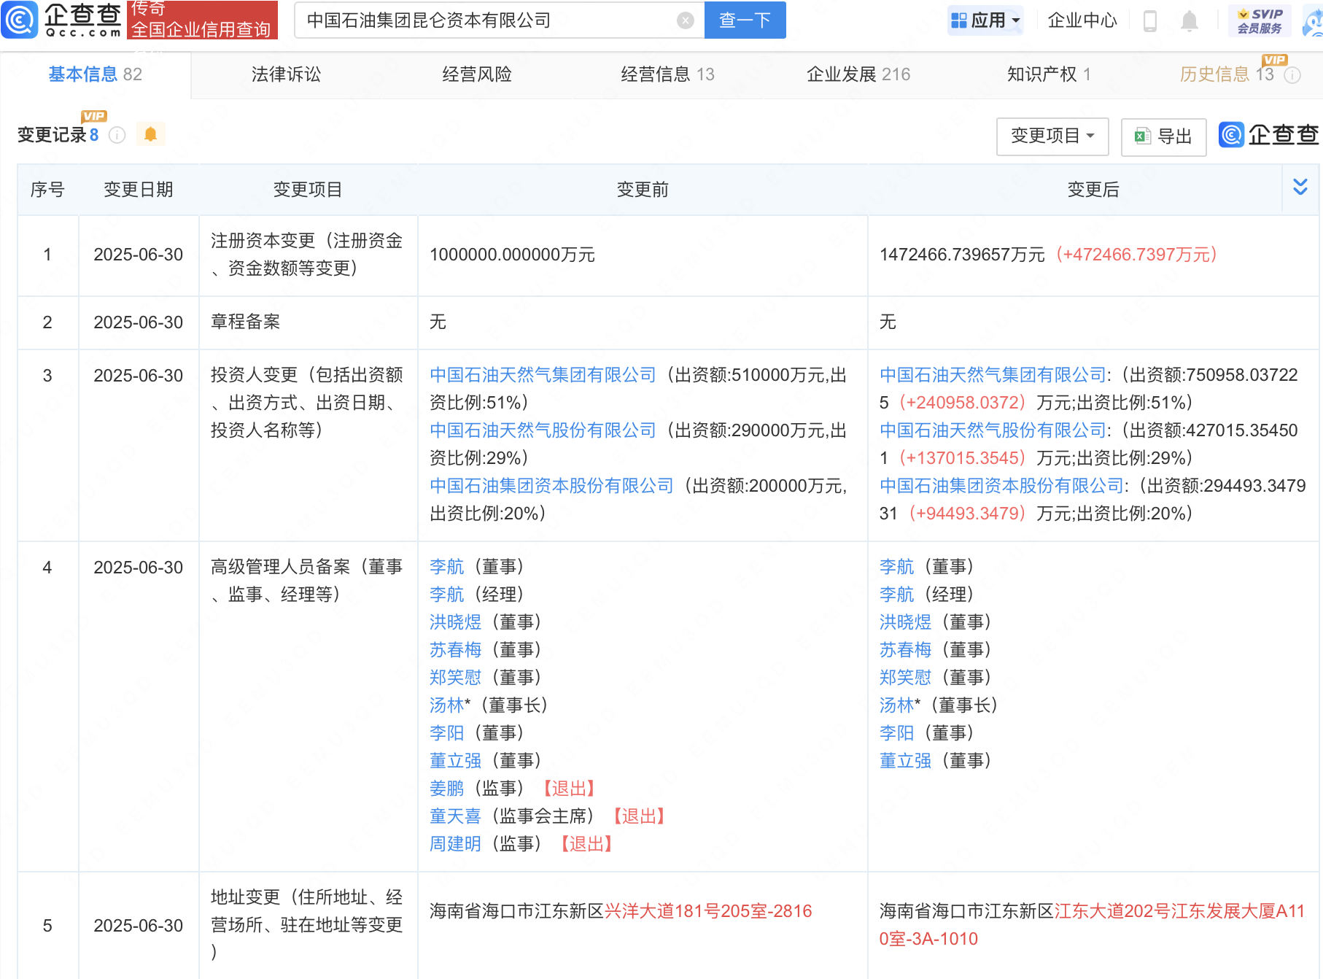The width and height of the screenshot is (1323, 979).
Task: Click info icon beside 历史信息 tab
Action: pyautogui.click(x=1292, y=75)
